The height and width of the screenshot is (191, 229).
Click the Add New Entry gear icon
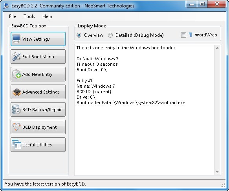pyautogui.click(x=16, y=74)
